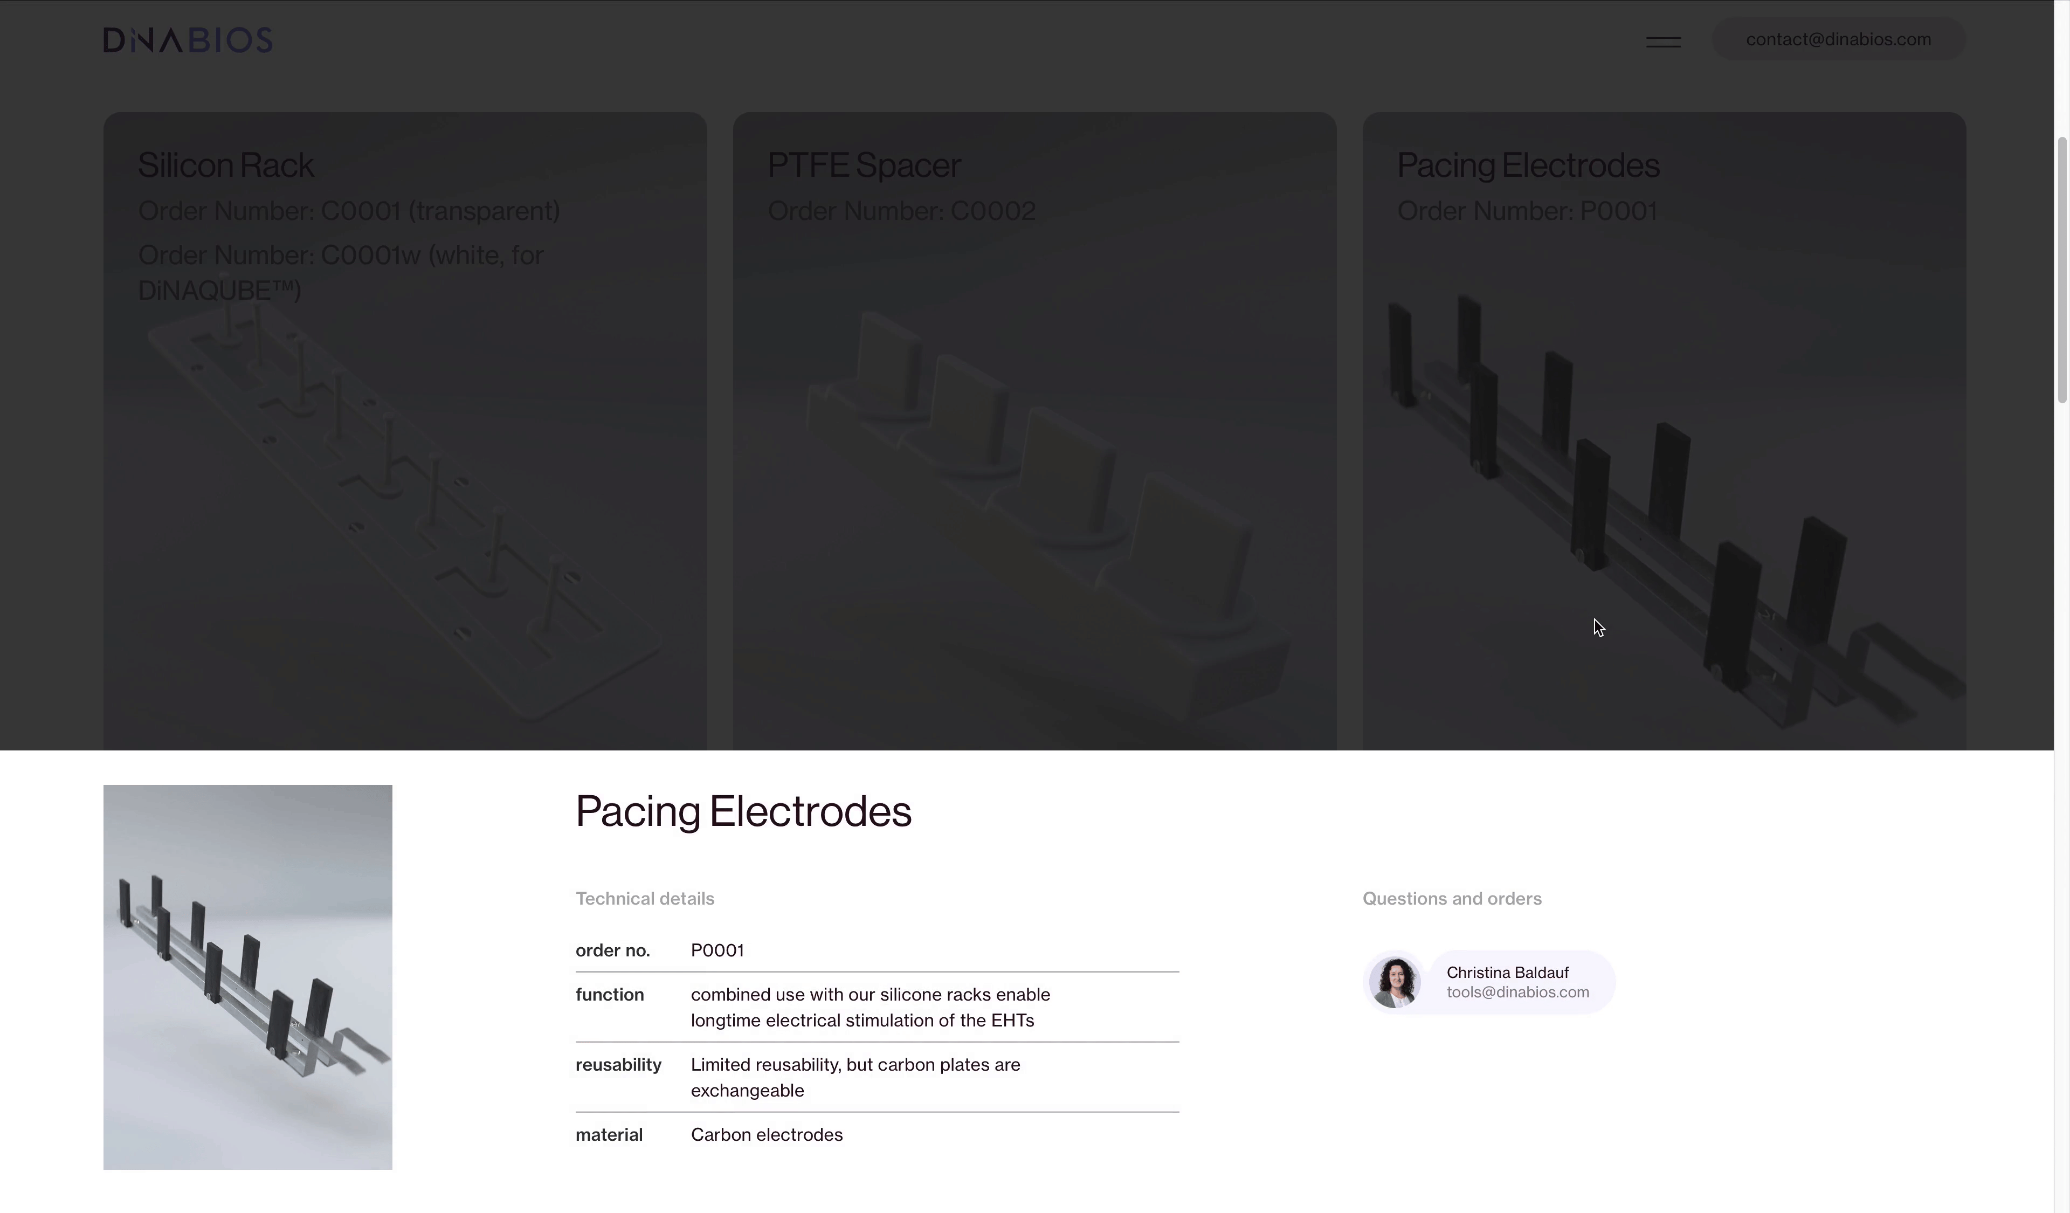Click the Pacing Electrodes detail heading
Viewport: 2070px width, 1213px height.
(x=743, y=811)
